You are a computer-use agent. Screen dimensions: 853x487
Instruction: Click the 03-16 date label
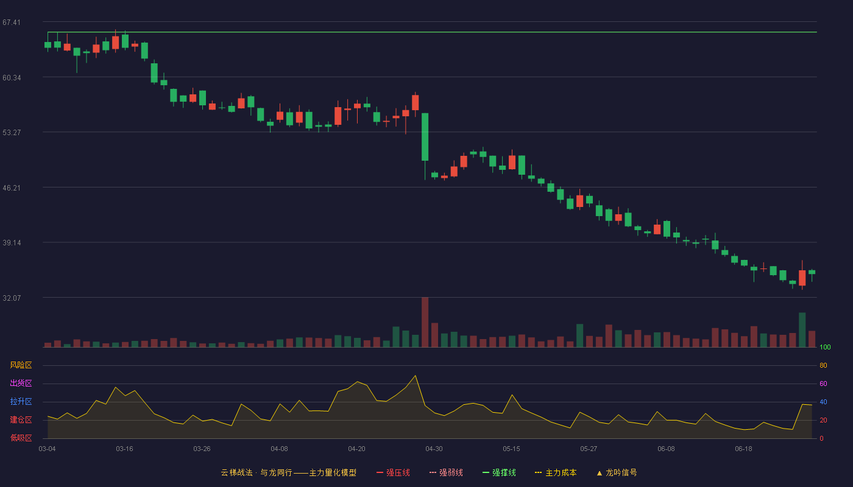point(124,449)
